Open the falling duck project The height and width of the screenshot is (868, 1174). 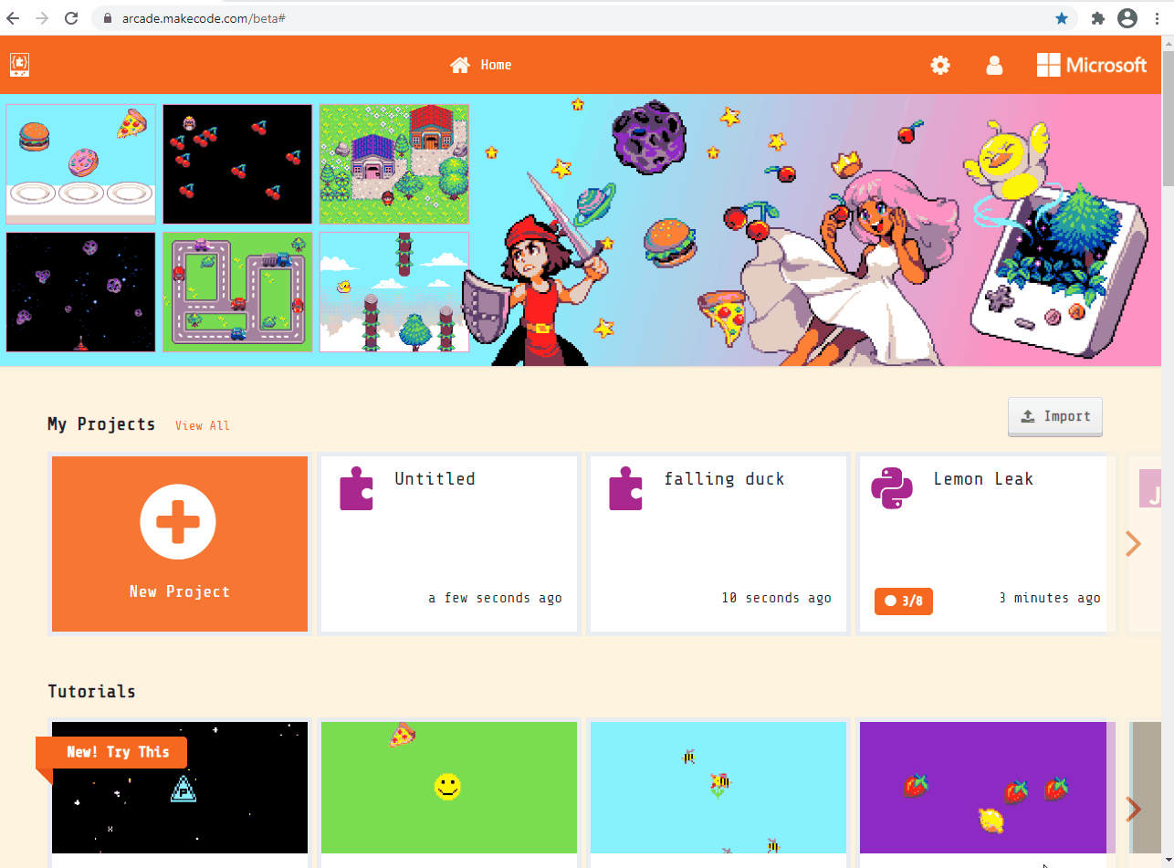point(718,544)
